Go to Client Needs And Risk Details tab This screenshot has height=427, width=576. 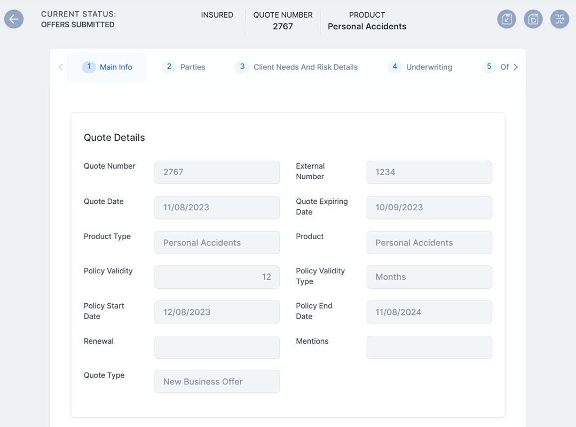pos(296,67)
